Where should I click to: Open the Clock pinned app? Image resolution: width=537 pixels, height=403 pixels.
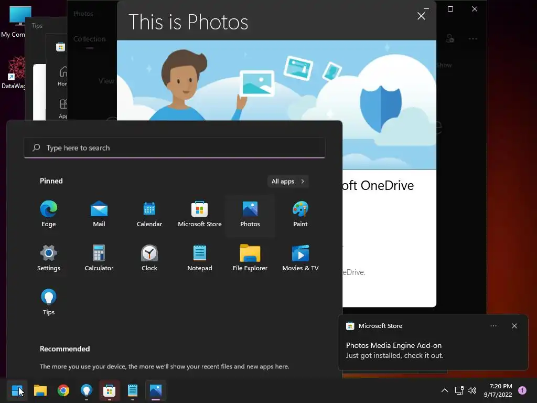pos(149,258)
